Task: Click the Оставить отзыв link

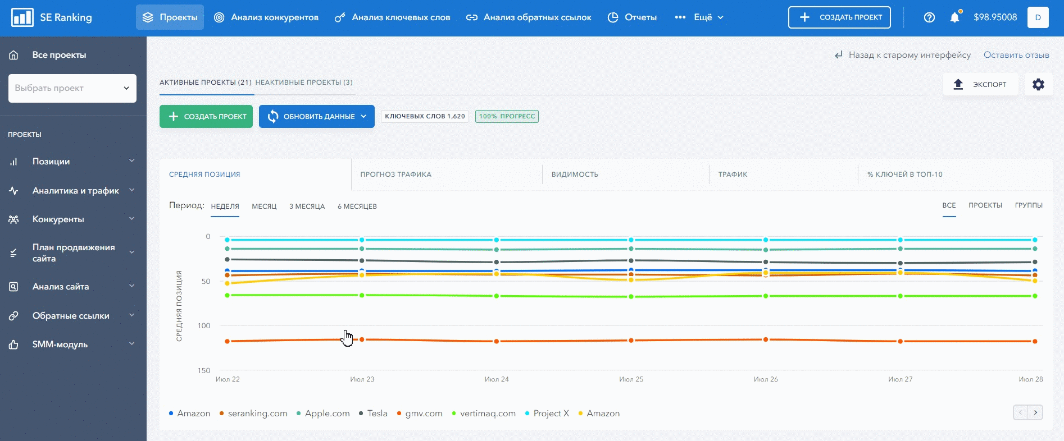Action: click(1016, 55)
